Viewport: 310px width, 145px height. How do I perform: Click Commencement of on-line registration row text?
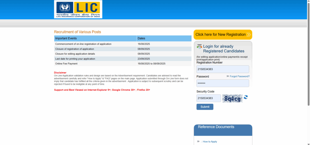pyautogui.click(x=83, y=44)
